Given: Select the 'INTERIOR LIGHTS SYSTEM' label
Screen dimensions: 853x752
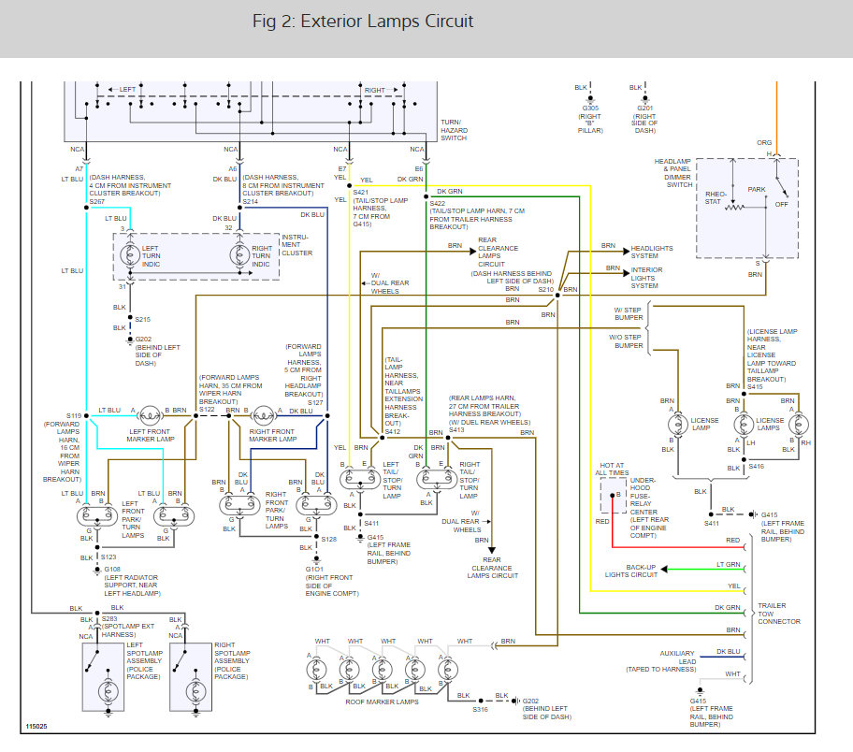Looking at the screenshot, I should (x=646, y=278).
